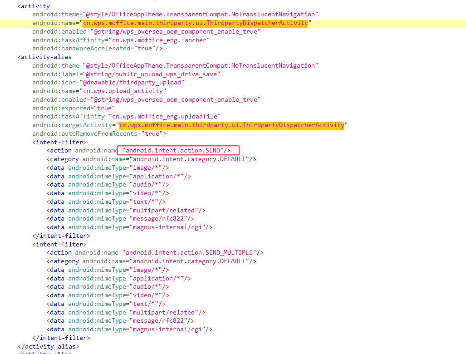Click the category line below SEND_MULTIPLE action

point(151,261)
